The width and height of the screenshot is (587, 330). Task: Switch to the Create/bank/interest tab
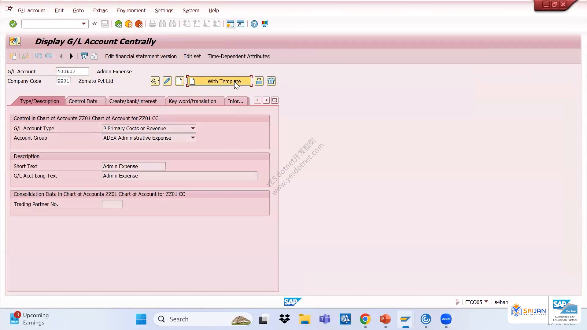(x=133, y=101)
